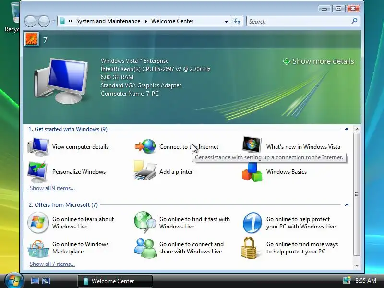
Task: Click the Connect to the Internet label
Action: [x=189, y=147]
